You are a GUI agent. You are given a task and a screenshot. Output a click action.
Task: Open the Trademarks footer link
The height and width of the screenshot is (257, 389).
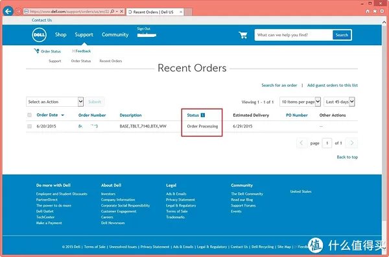(x=176, y=217)
